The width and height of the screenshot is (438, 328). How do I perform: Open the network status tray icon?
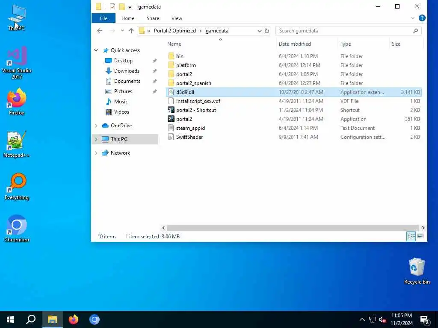(373, 319)
